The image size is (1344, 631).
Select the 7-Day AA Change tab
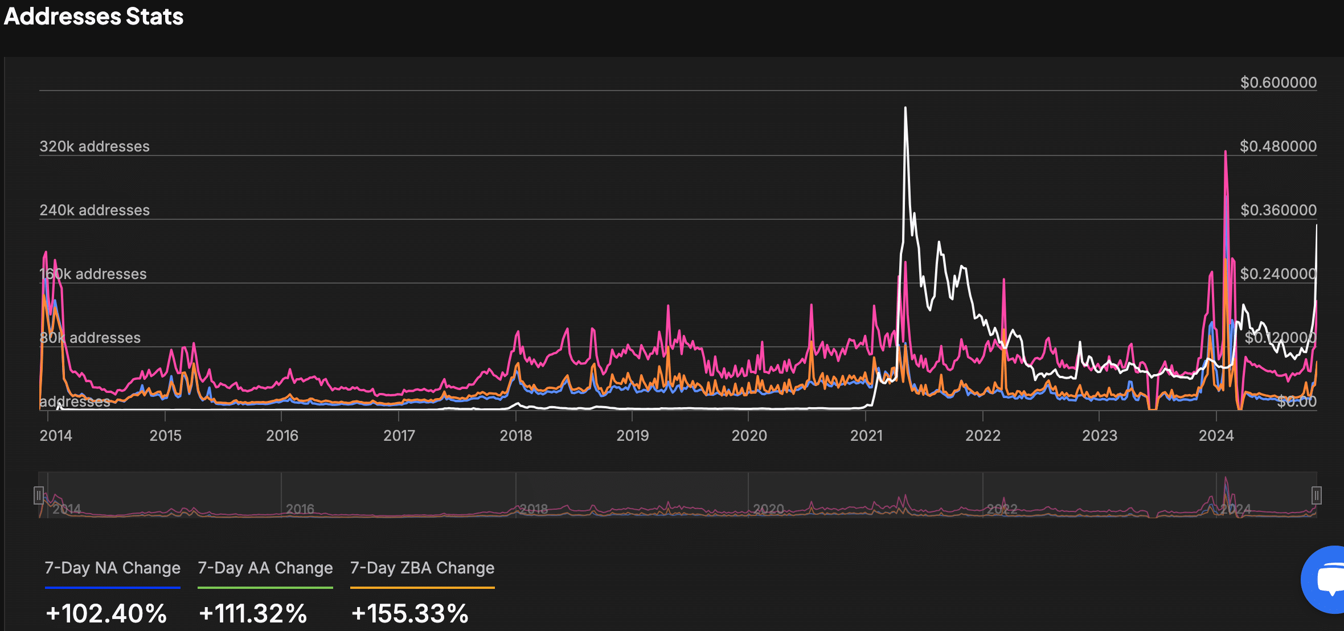(x=265, y=568)
